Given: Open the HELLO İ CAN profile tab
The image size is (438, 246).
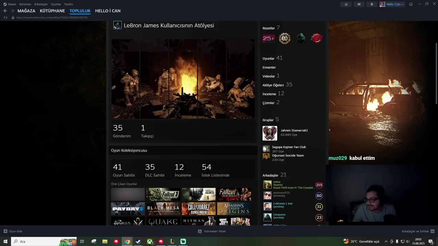Looking at the screenshot, I should click(x=108, y=11).
